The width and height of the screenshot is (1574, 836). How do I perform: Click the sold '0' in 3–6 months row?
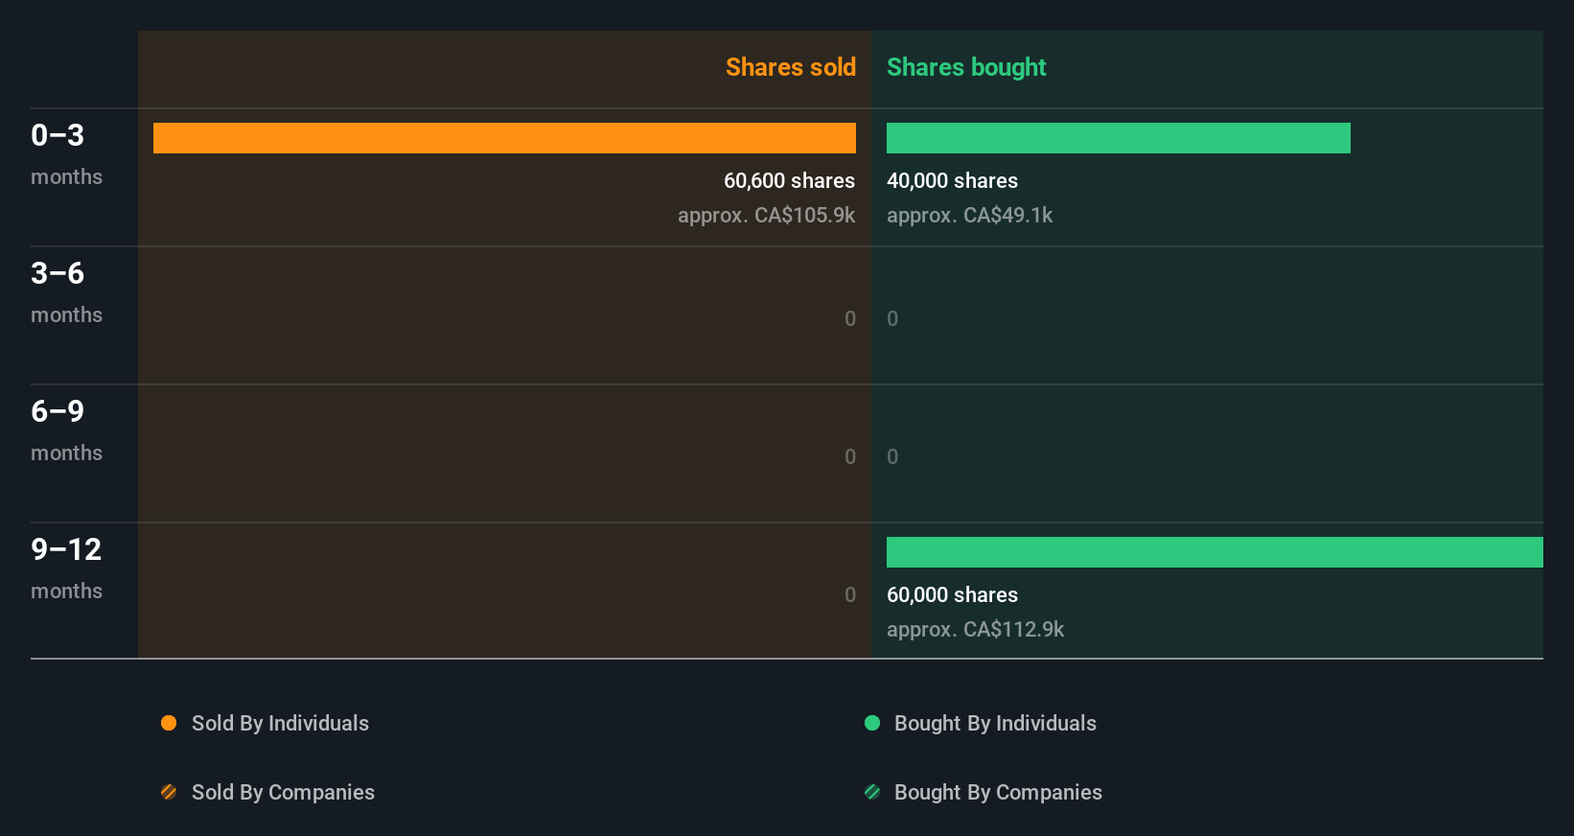(850, 318)
